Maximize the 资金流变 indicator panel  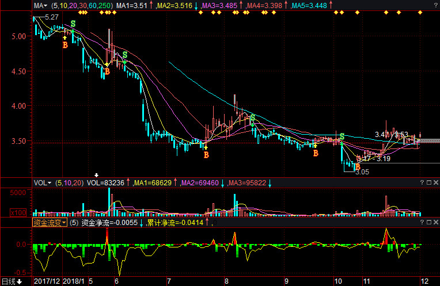[428, 222]
